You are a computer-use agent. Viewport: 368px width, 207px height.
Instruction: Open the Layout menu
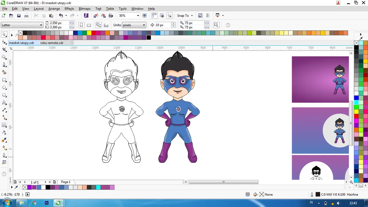point(39,9)
